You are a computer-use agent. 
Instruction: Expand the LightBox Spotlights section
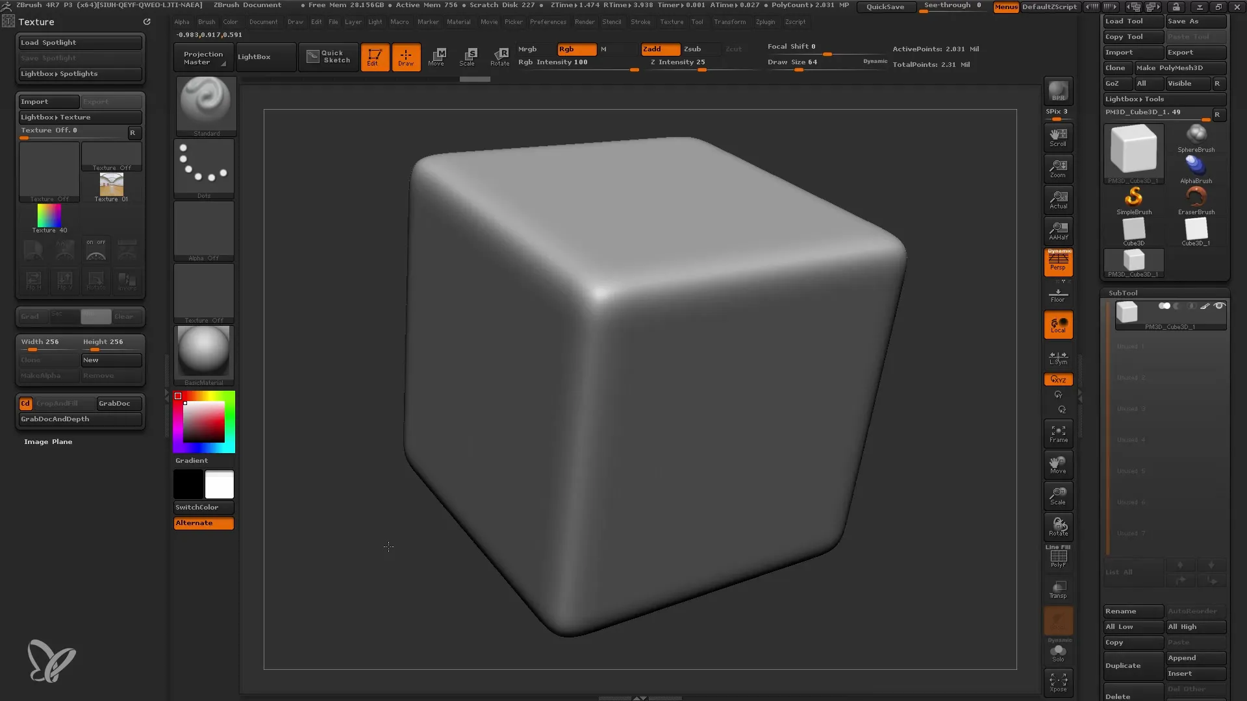click(x=81, y=73)
